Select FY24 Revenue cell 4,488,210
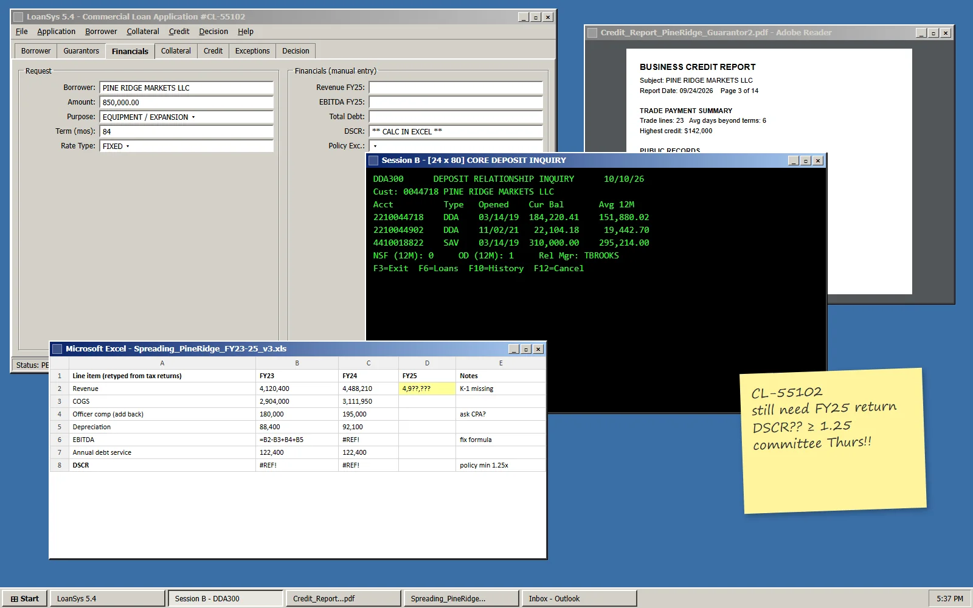 click(369, 389)
